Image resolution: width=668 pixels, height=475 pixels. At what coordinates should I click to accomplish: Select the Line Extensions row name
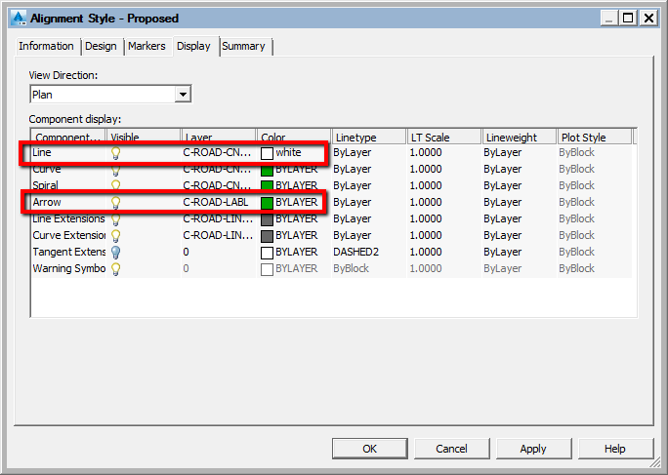click(68, 219)
